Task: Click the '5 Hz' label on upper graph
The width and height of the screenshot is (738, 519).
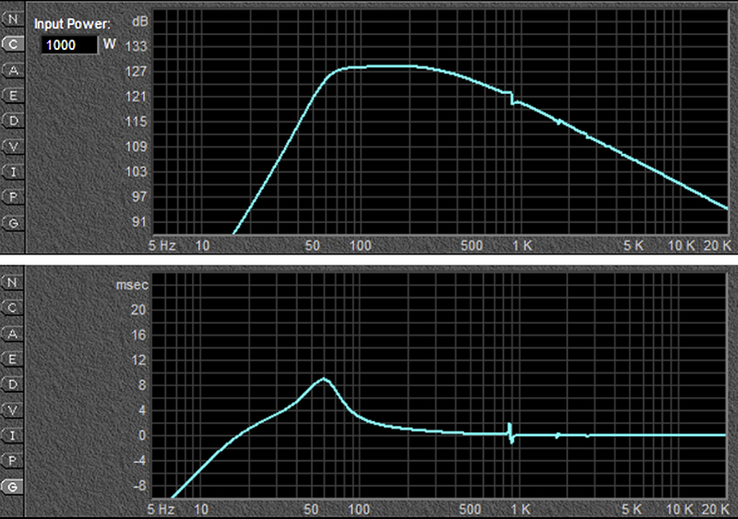Action: (162, 245)
